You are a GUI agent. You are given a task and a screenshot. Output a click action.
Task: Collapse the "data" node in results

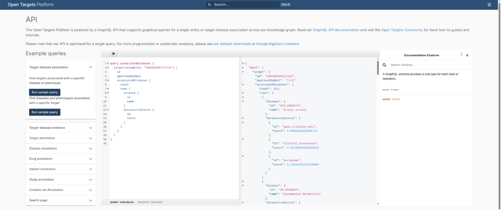[x=243, y=68]
